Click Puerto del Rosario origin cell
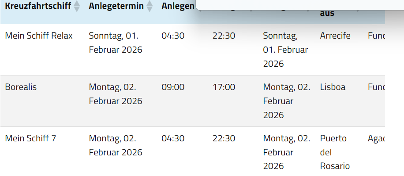Image resolution: width=404 pixels, height=176 pixels. click(335, 152)
